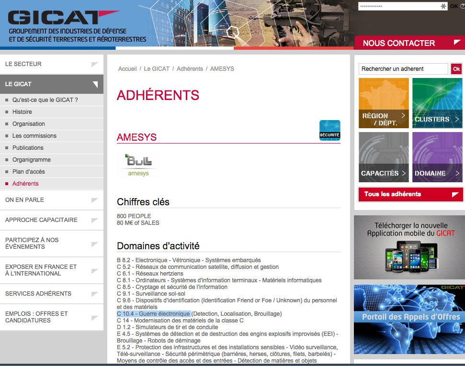Open the Région / Dépt. tile
465x366 pixels.
(384, 103)
